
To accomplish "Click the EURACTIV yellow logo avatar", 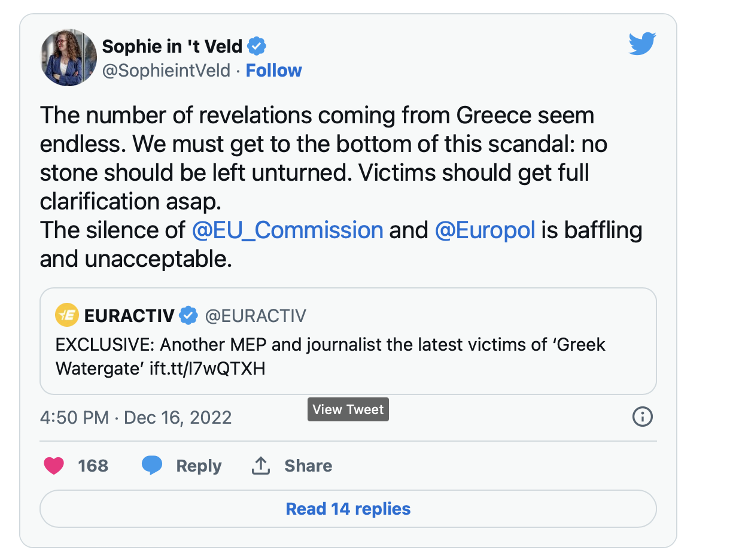I will [x=67, y=315].
